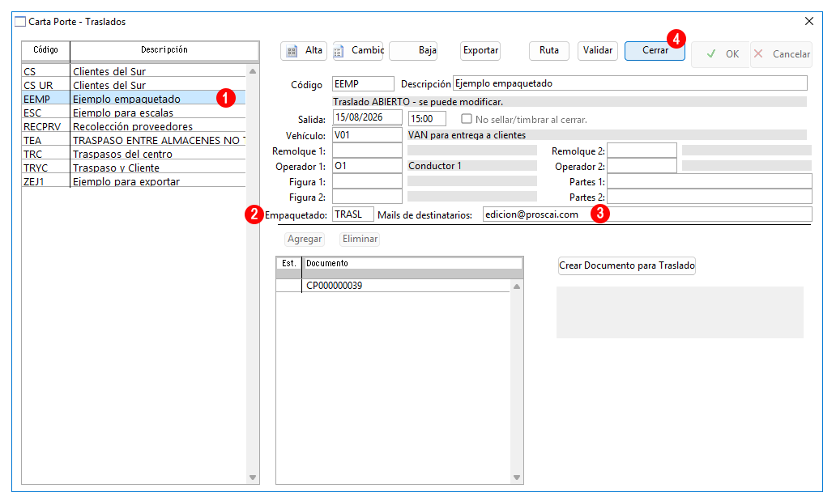Click traslados list scrollbar down arrow

[253, 478]
